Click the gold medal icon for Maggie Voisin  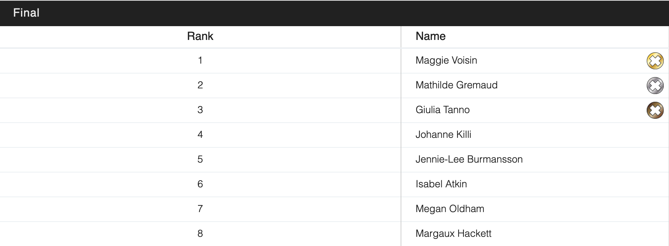(x=655, y=61)
